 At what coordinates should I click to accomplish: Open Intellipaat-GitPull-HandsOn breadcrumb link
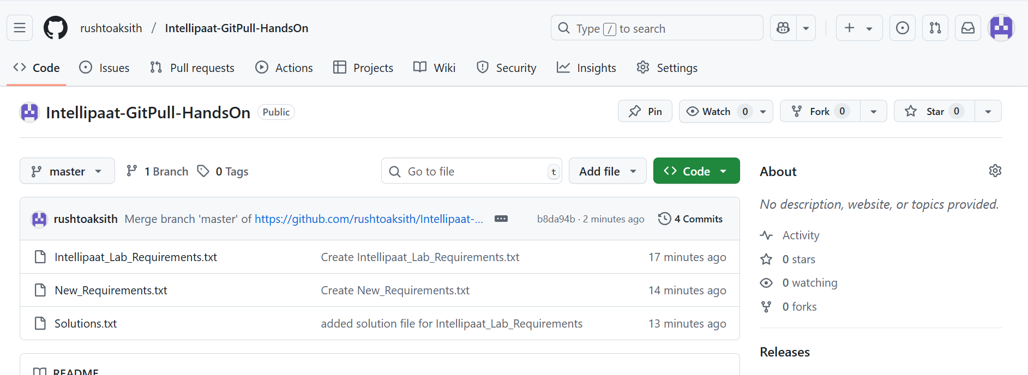[x=237, y=28]
